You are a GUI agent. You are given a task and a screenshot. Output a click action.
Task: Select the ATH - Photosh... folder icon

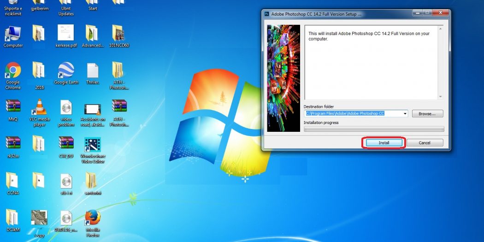click(x=119, y=70)
